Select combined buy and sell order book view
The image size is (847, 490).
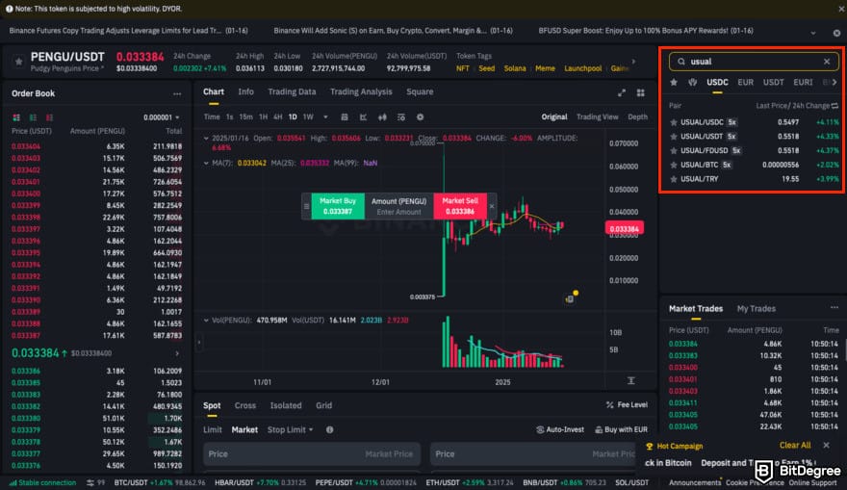coord(16,117)
